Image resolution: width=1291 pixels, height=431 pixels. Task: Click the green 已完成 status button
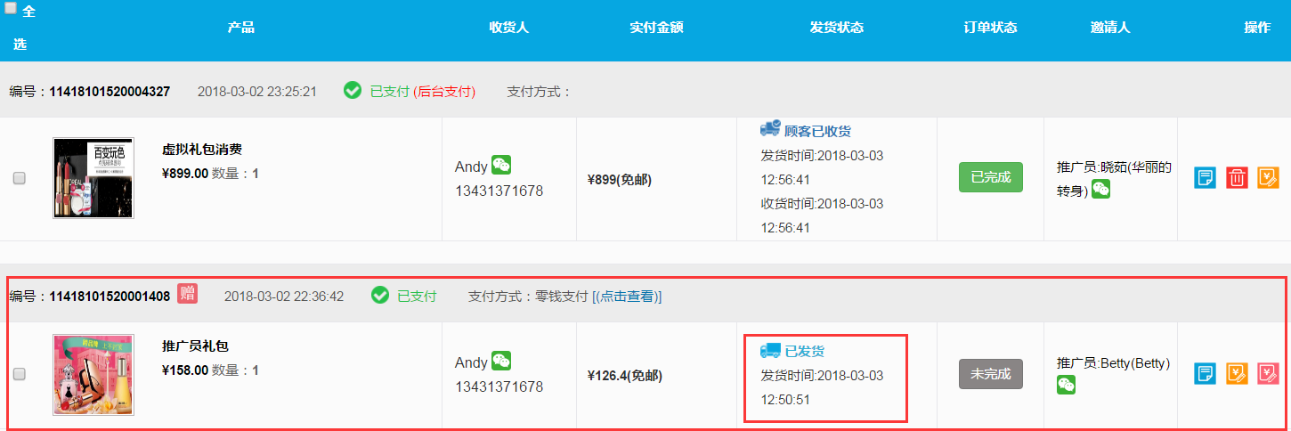coord(990,177)
